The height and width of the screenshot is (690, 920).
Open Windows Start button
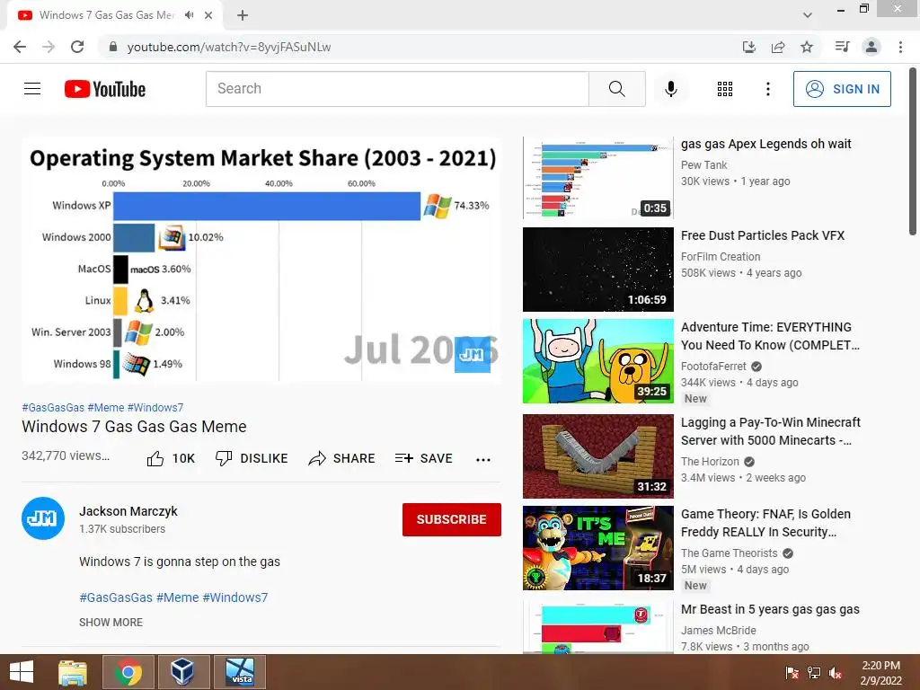22,672
